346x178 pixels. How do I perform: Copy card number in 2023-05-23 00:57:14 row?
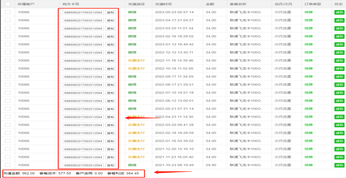click(x=110, y=12)
